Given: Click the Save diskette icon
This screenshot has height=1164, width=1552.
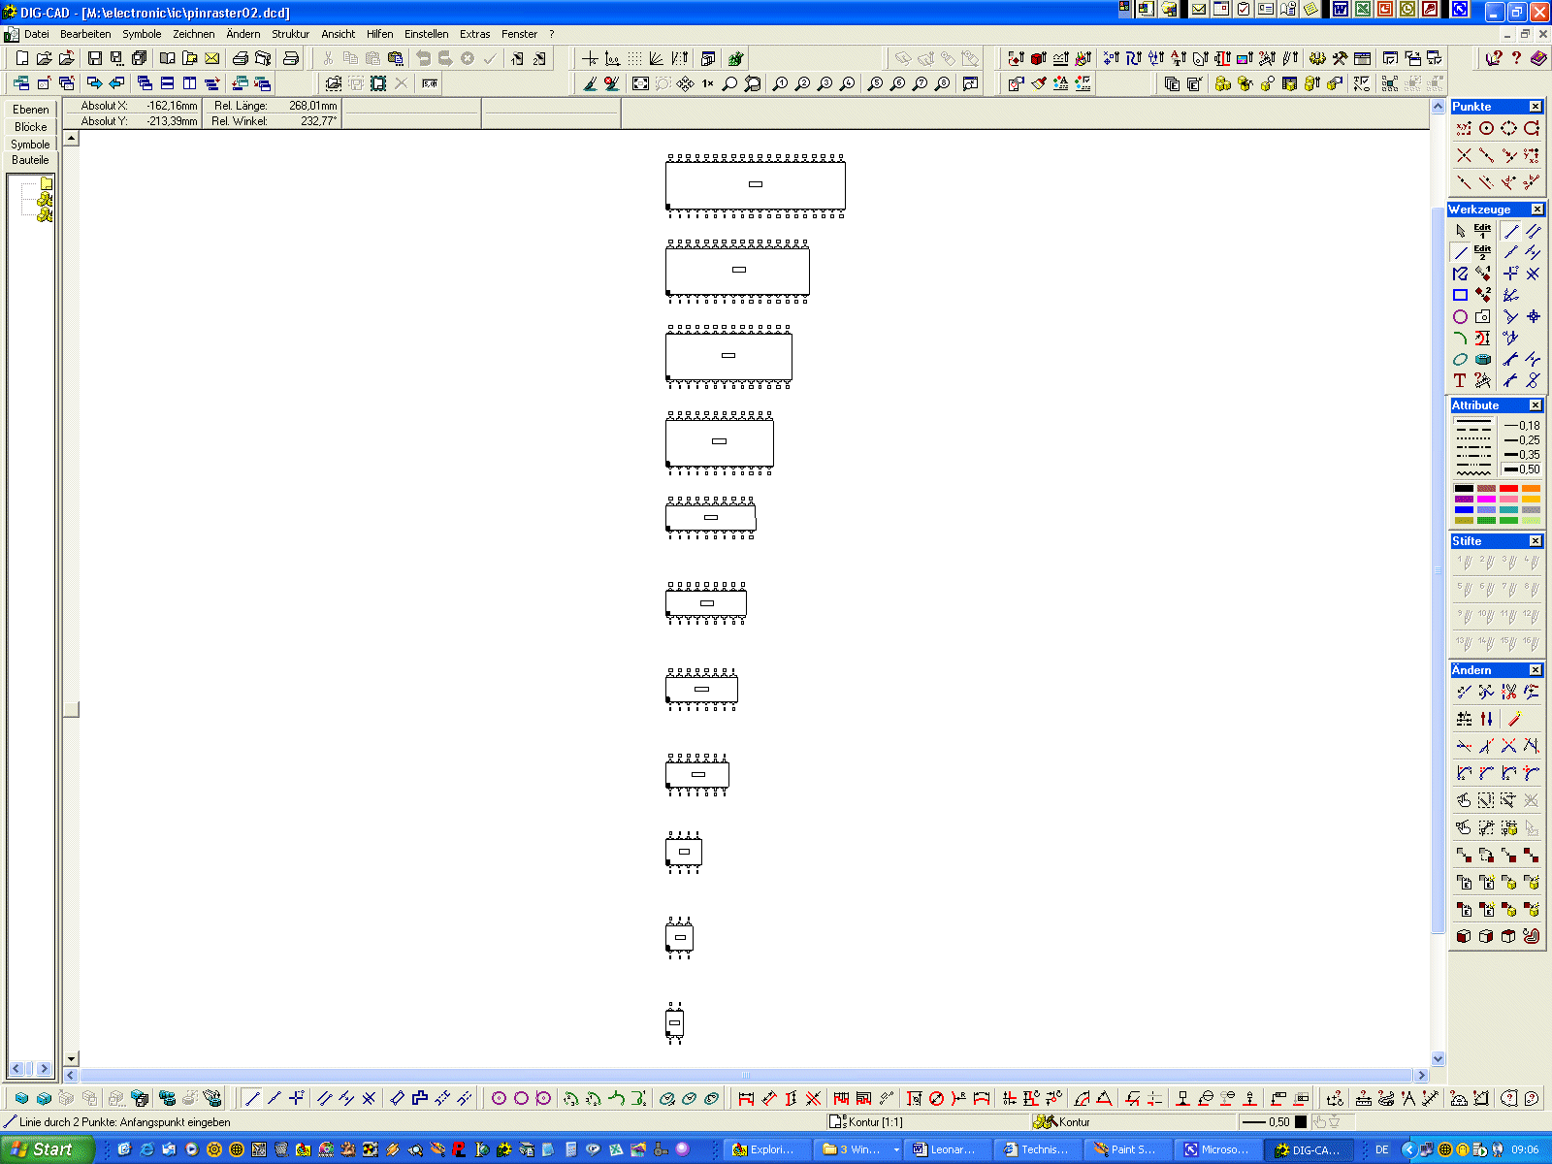Looking at the screenshot, I should [x=95, y=58].
